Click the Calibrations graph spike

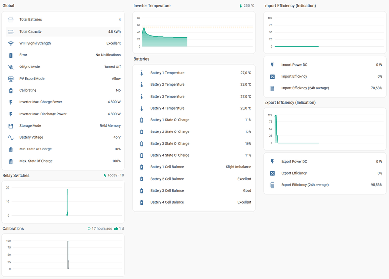[68, 255]
